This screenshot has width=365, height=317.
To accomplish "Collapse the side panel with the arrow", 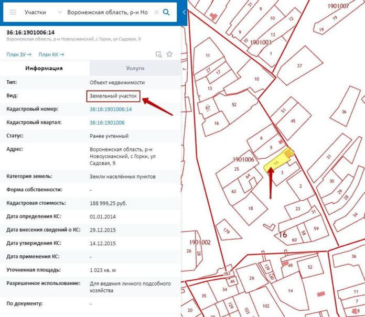I will [x=184, y=12].
